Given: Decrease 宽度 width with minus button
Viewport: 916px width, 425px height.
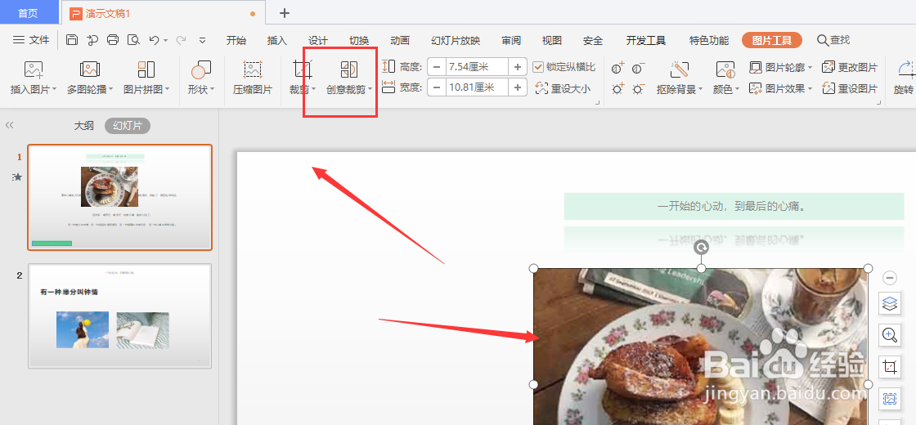Looking at the screenshot, I should (437, 87).
